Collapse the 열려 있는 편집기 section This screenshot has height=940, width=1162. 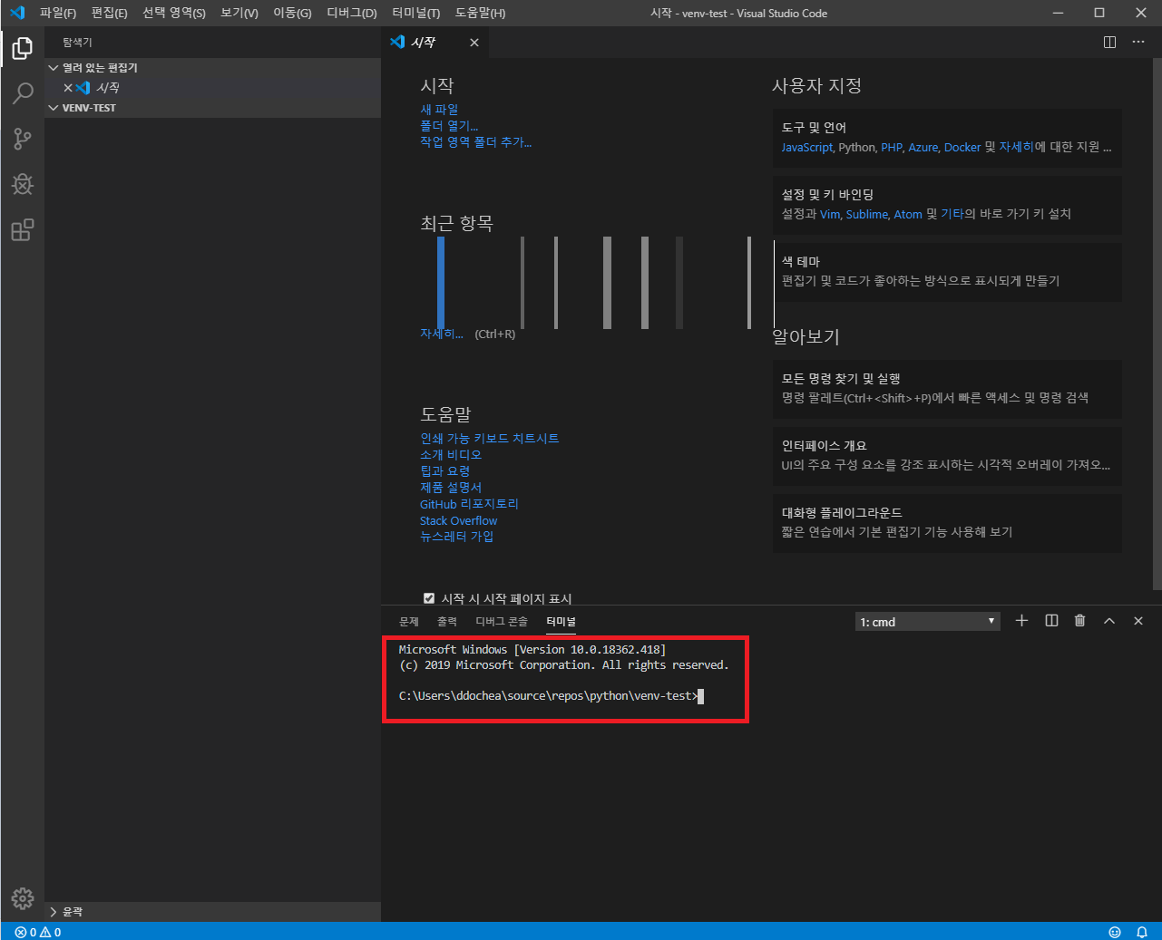212,68
